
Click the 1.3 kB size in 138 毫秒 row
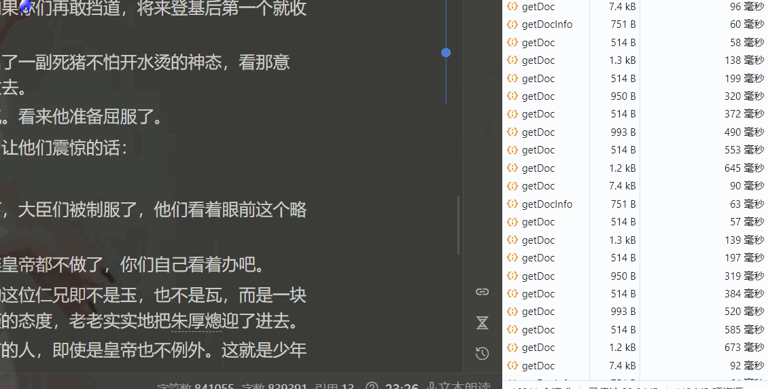(622, 60)
